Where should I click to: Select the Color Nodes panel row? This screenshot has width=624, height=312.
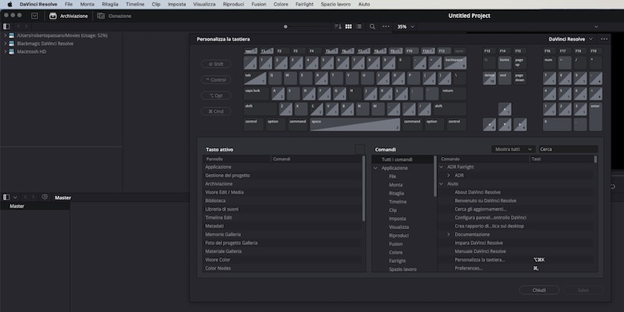coord(282,268)
